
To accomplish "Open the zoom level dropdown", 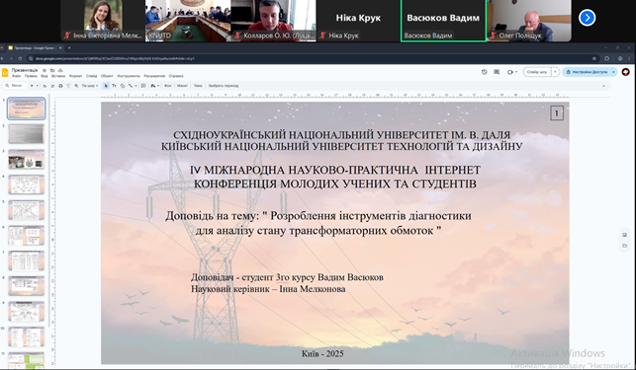I will click(90, 86).
